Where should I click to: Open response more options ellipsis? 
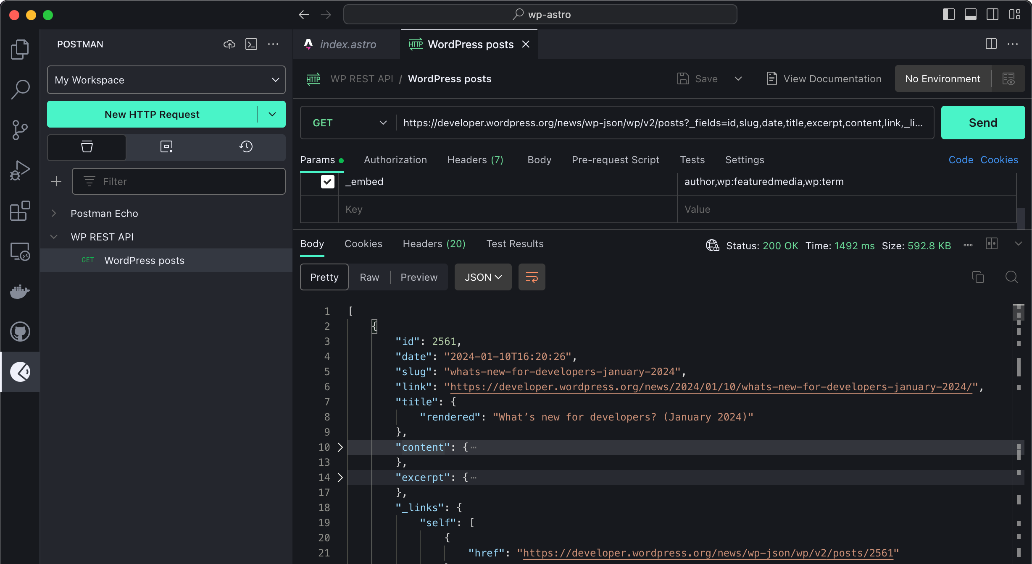point(968,245)
